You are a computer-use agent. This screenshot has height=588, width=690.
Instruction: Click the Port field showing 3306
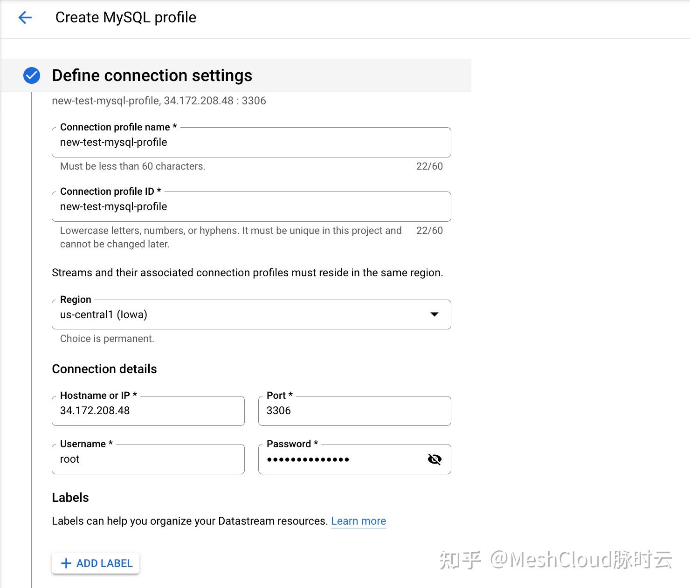(x=354, y=411)
